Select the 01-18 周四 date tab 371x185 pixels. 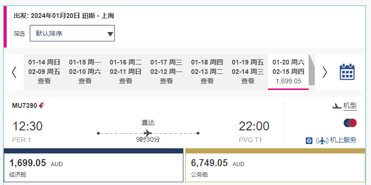[207, 72]
